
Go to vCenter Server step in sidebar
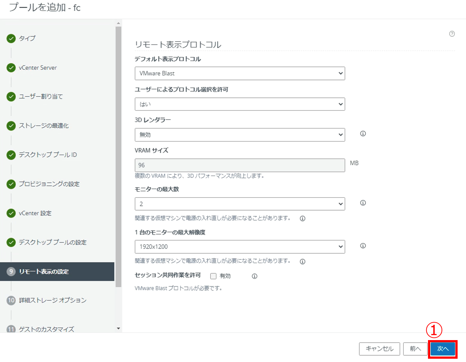coord(38,68)
